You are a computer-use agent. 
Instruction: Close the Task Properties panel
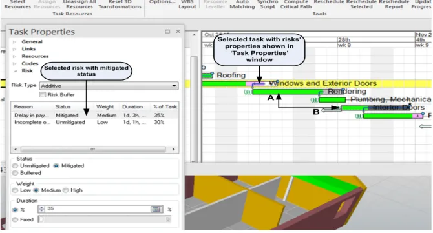pos(178,32)
